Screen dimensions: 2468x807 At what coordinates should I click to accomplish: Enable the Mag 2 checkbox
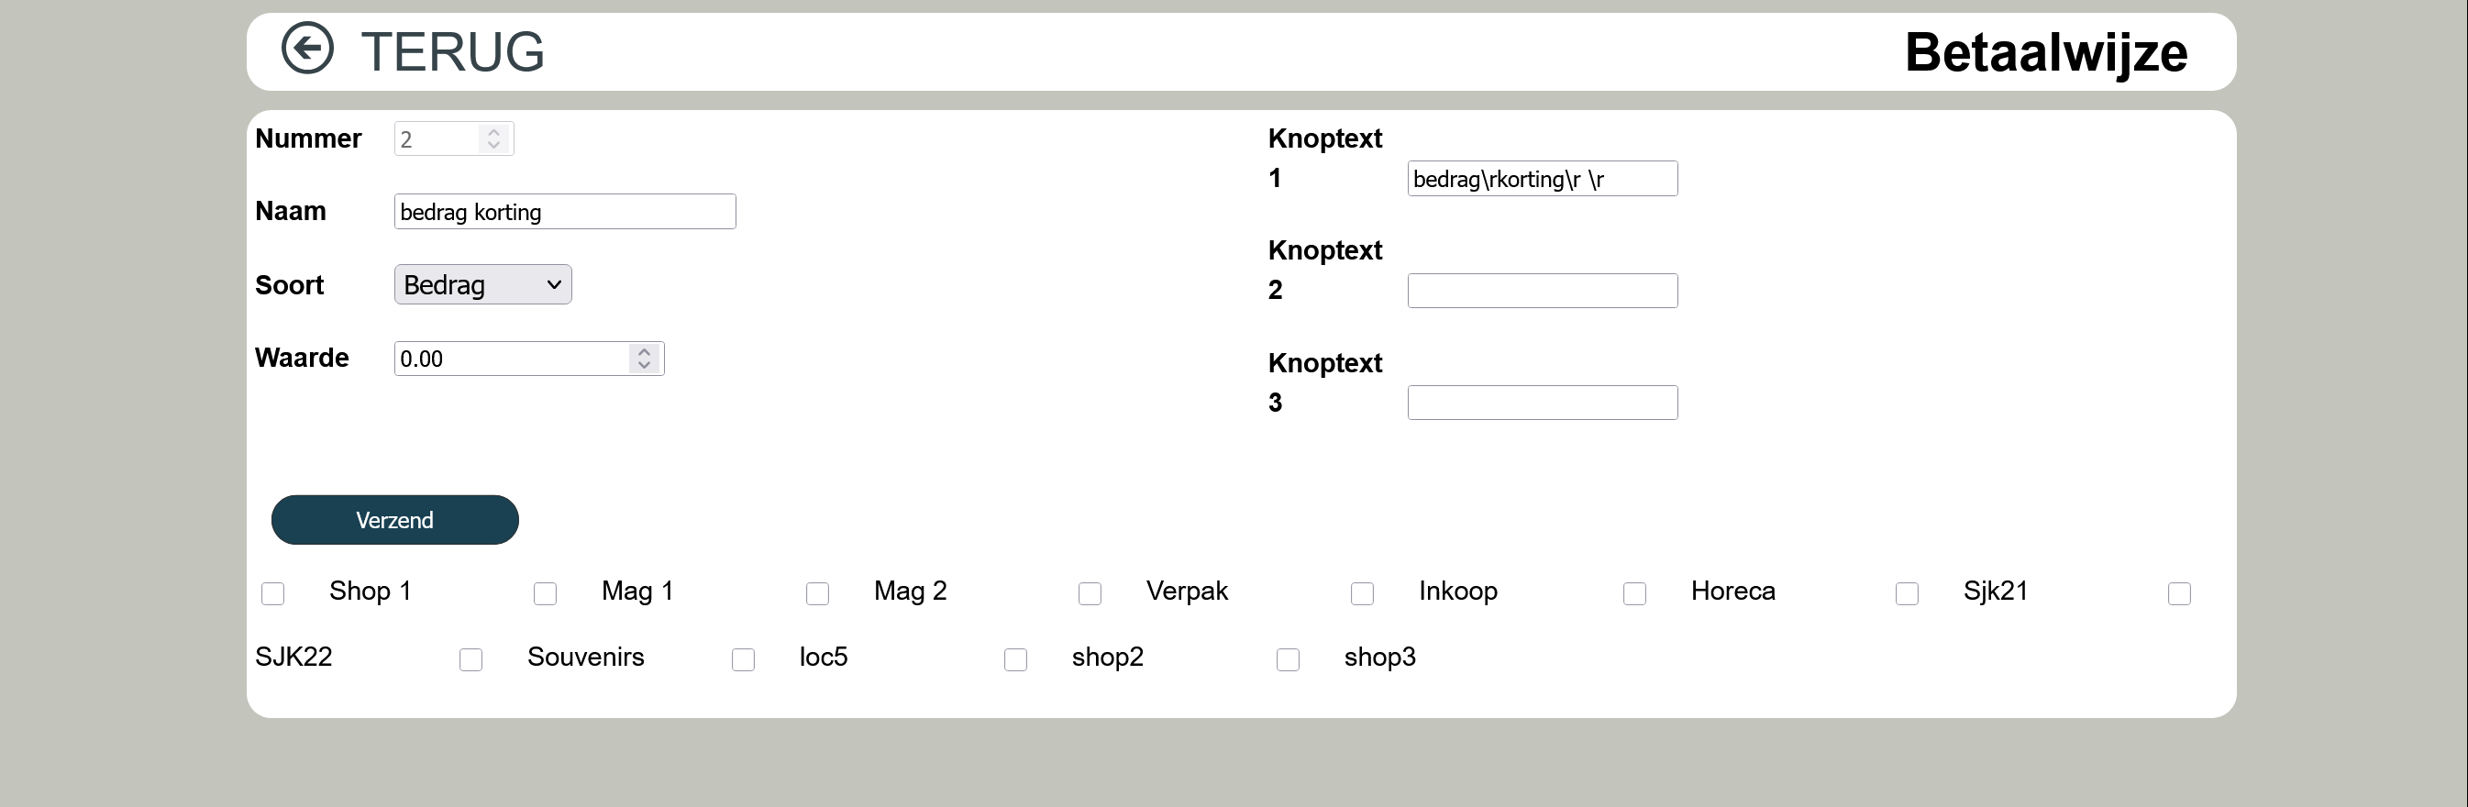point(817,593)
